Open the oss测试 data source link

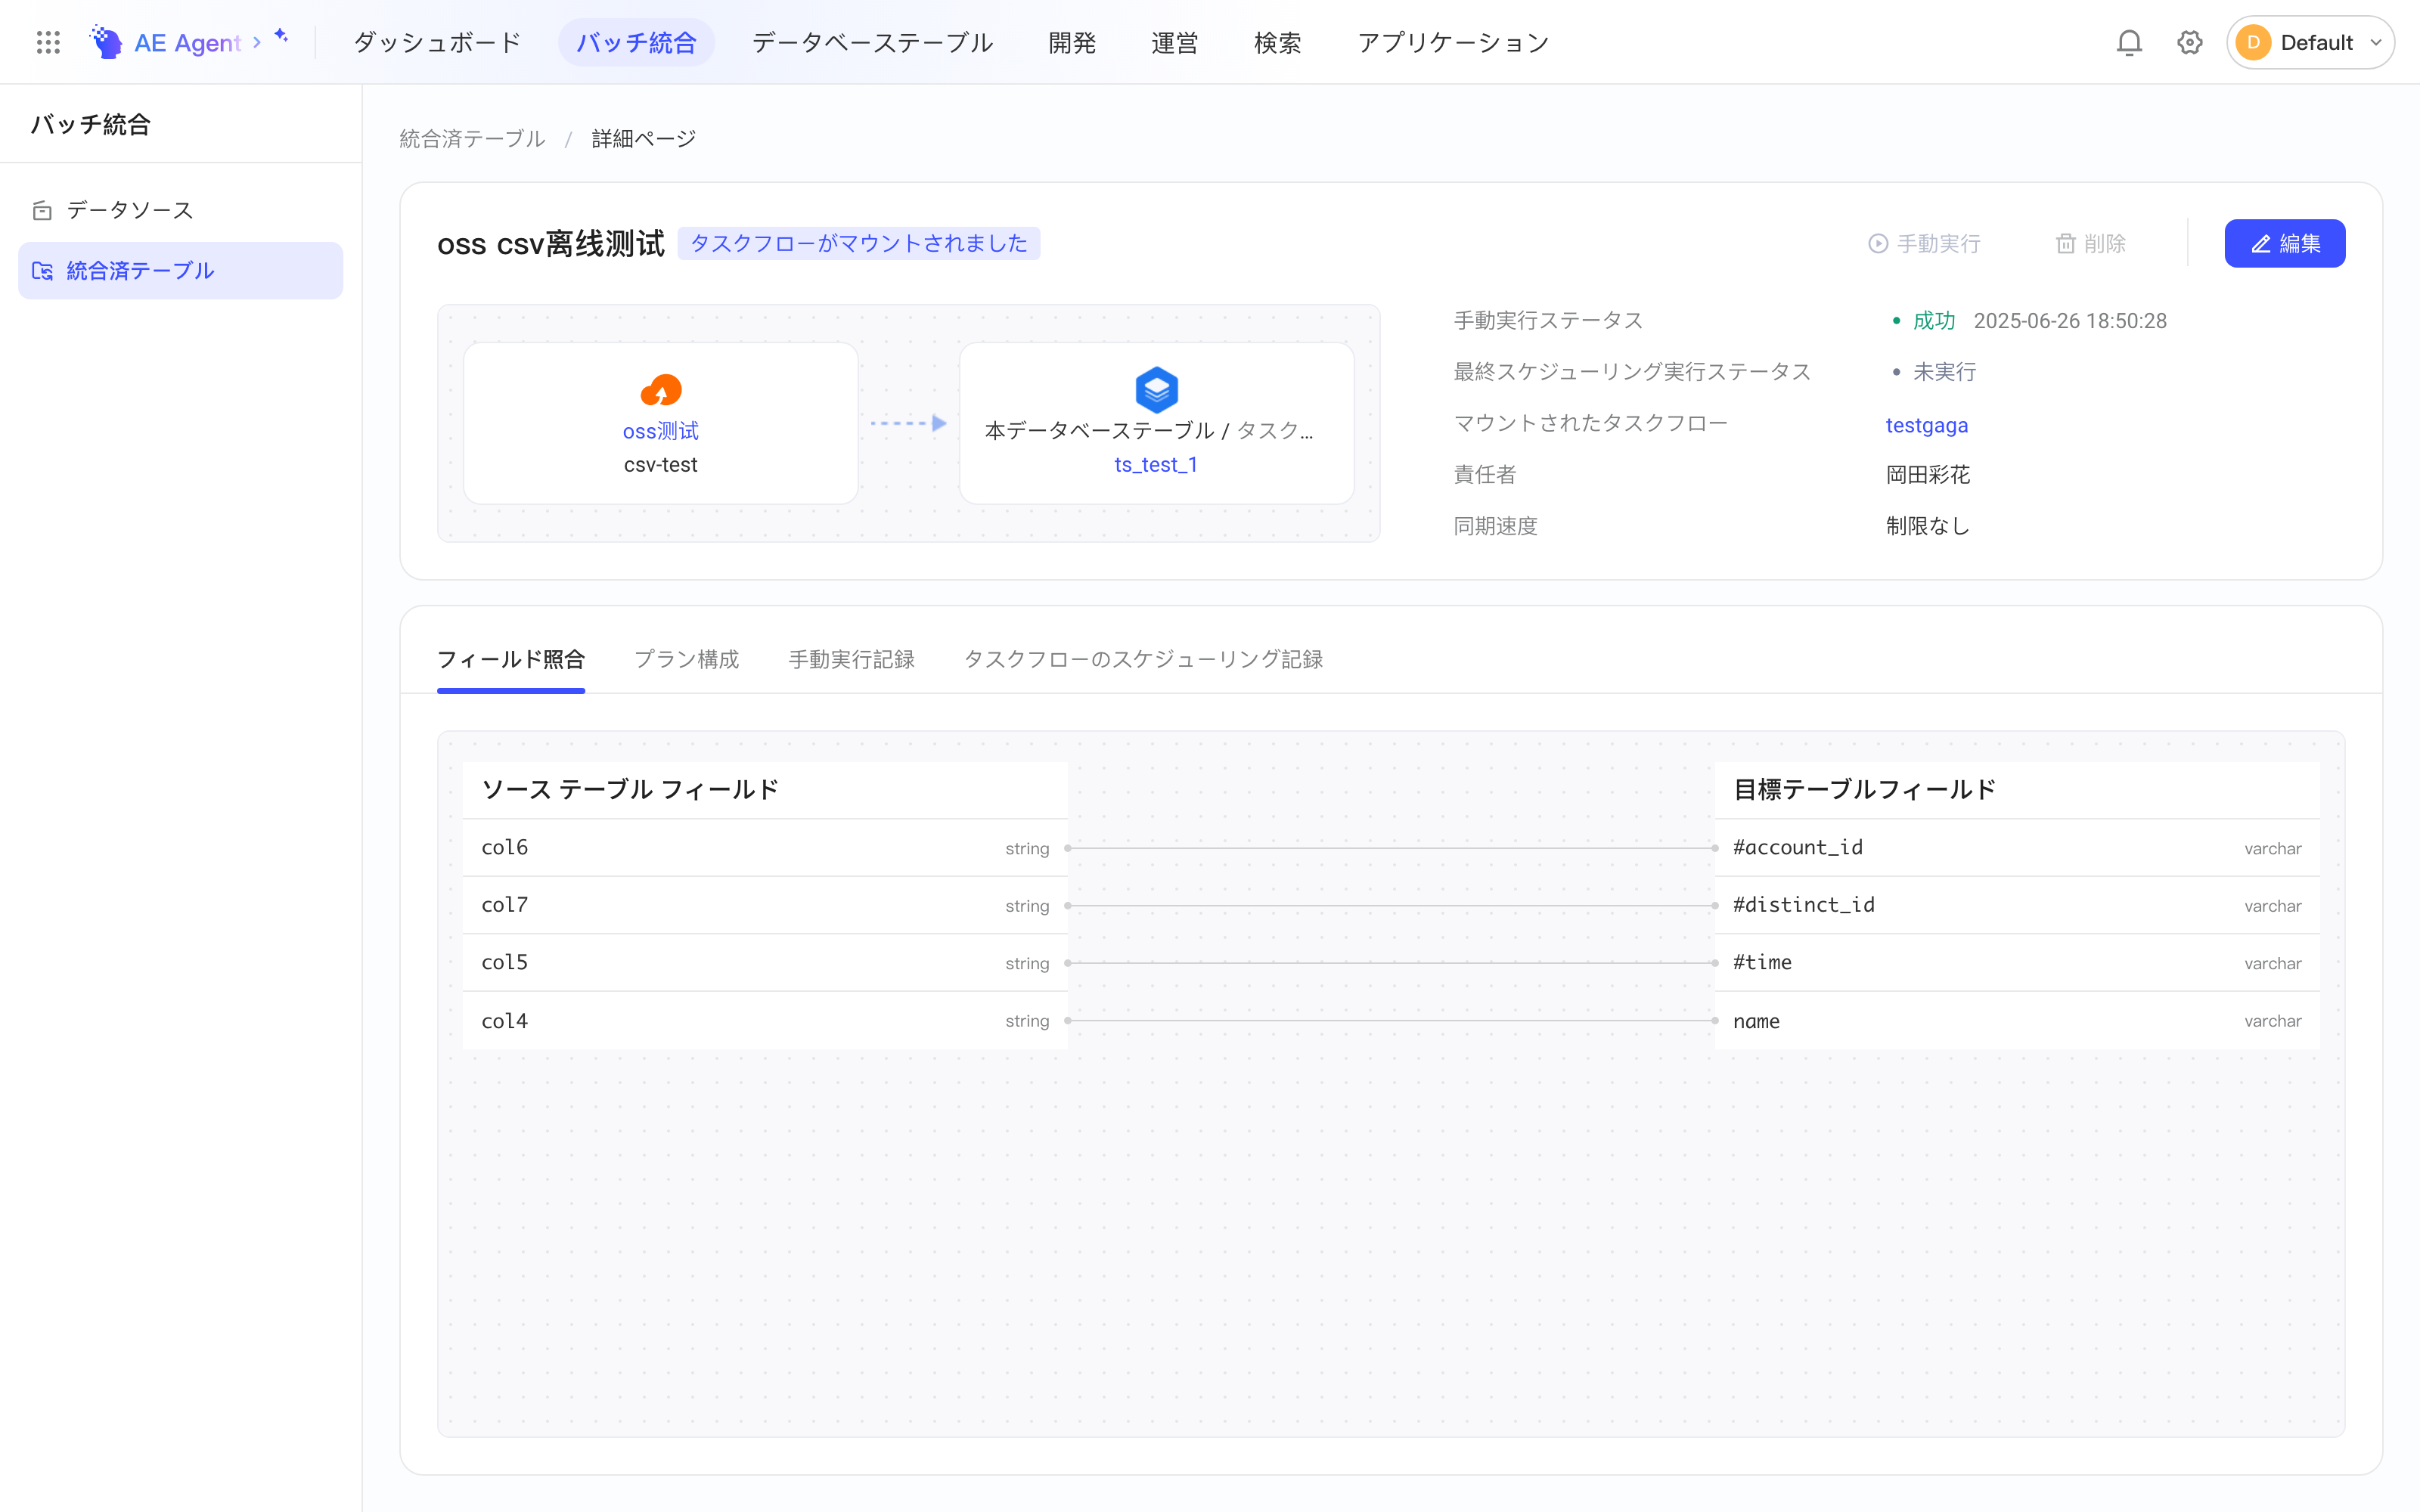[x=660, y=431]
